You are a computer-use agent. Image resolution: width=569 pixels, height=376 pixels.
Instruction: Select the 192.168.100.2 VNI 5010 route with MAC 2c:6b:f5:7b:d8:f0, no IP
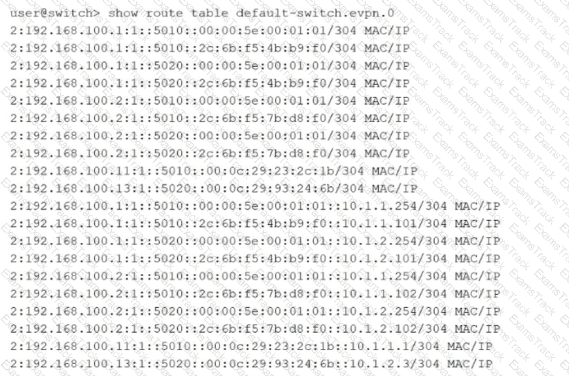coord(210,118)
